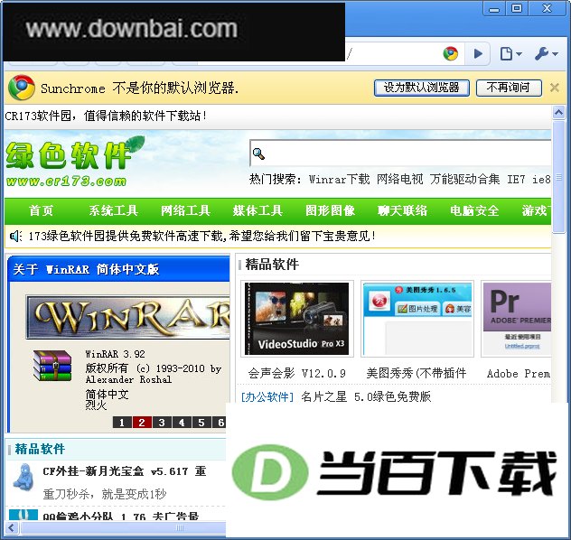The width and height of the screenshot is (571, 540).
Task: Go to 首页 navigation tab
Action: pos(42,210)
